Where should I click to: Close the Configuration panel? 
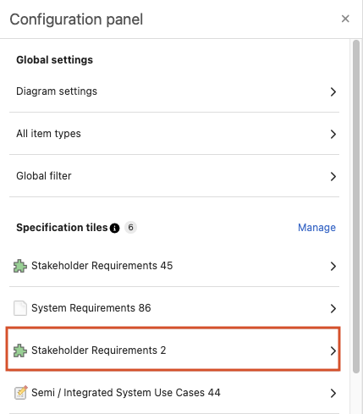pyautogui.click(x=345, y=19)
